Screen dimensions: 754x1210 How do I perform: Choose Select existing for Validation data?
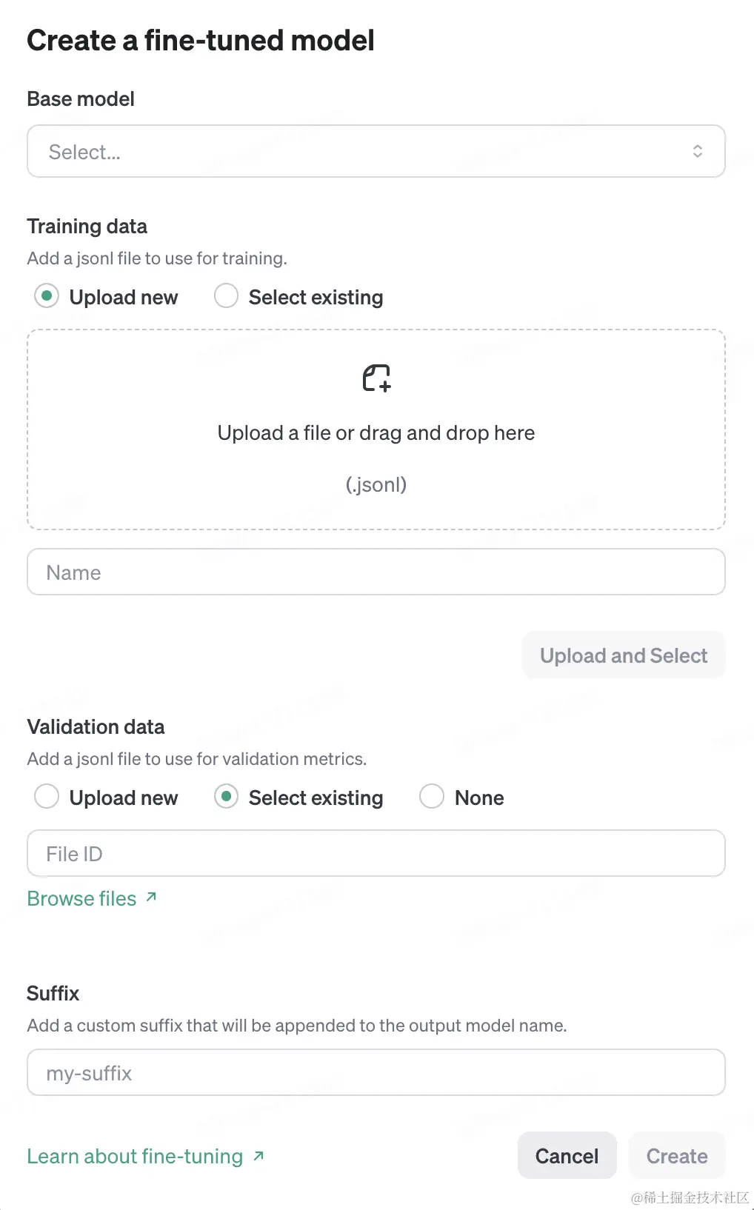click(226, 797)
